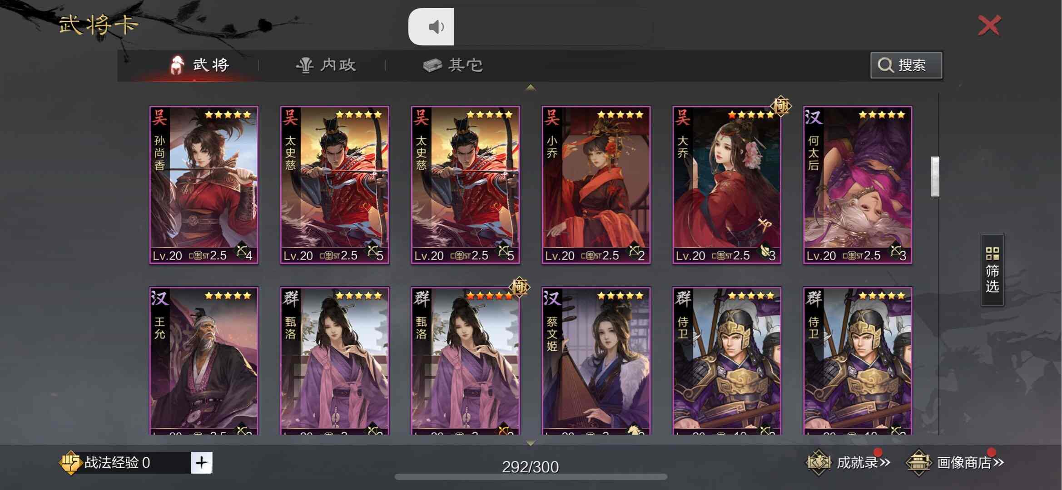This screenshot has width=1062, height=490.
Task: Open the 蔡文姬 general card
Action: 596,361
